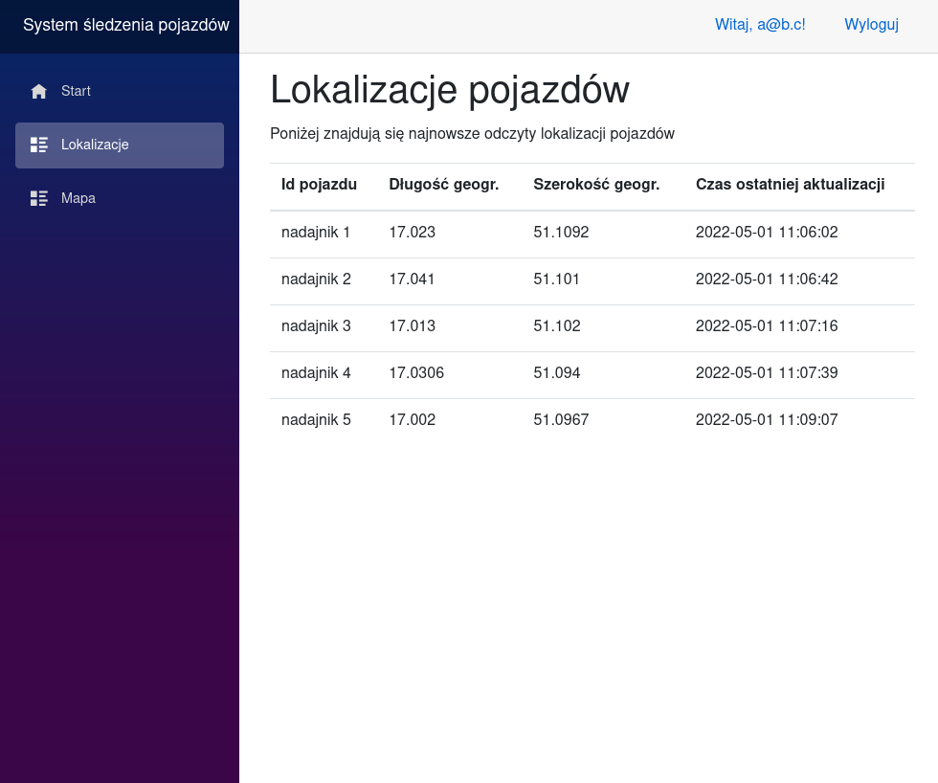Click System śledzenia pojazdów brand title

126,25
